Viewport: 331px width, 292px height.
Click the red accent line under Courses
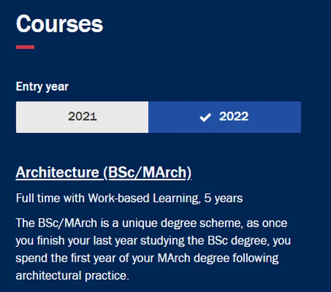25,47
